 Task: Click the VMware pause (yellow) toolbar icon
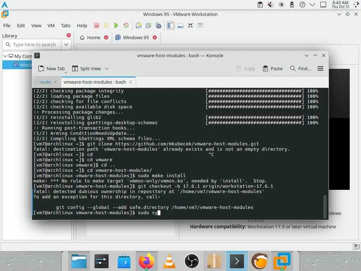(x=106, y=25)
